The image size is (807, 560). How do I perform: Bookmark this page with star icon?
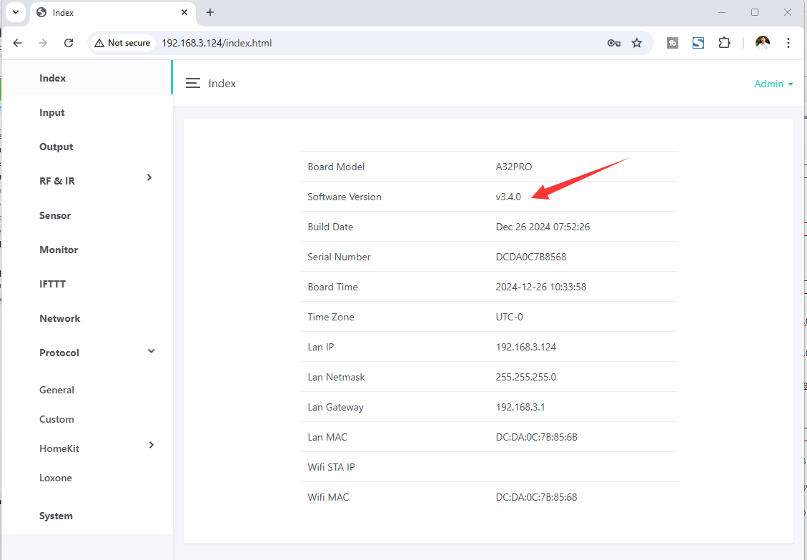coord(637,43)
